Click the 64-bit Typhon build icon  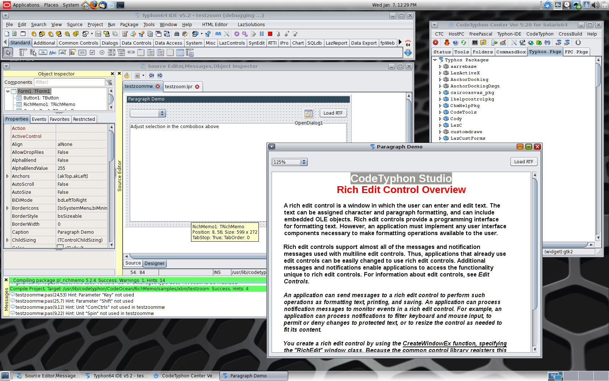click(559, 42)
